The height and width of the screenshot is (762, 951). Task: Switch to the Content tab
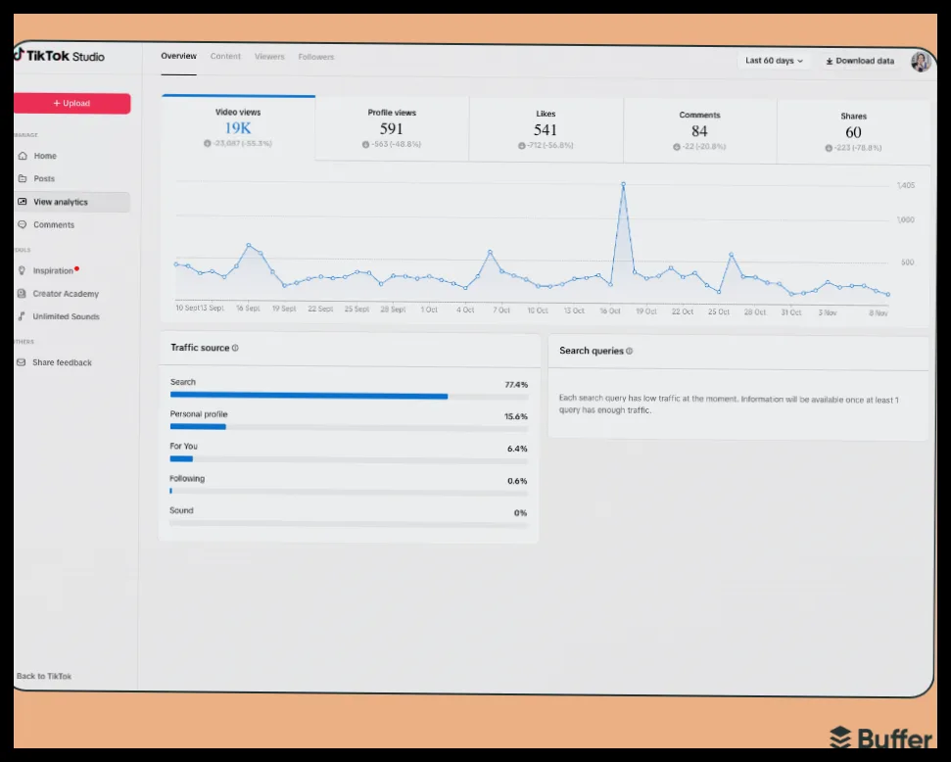(x=225, y=57)
